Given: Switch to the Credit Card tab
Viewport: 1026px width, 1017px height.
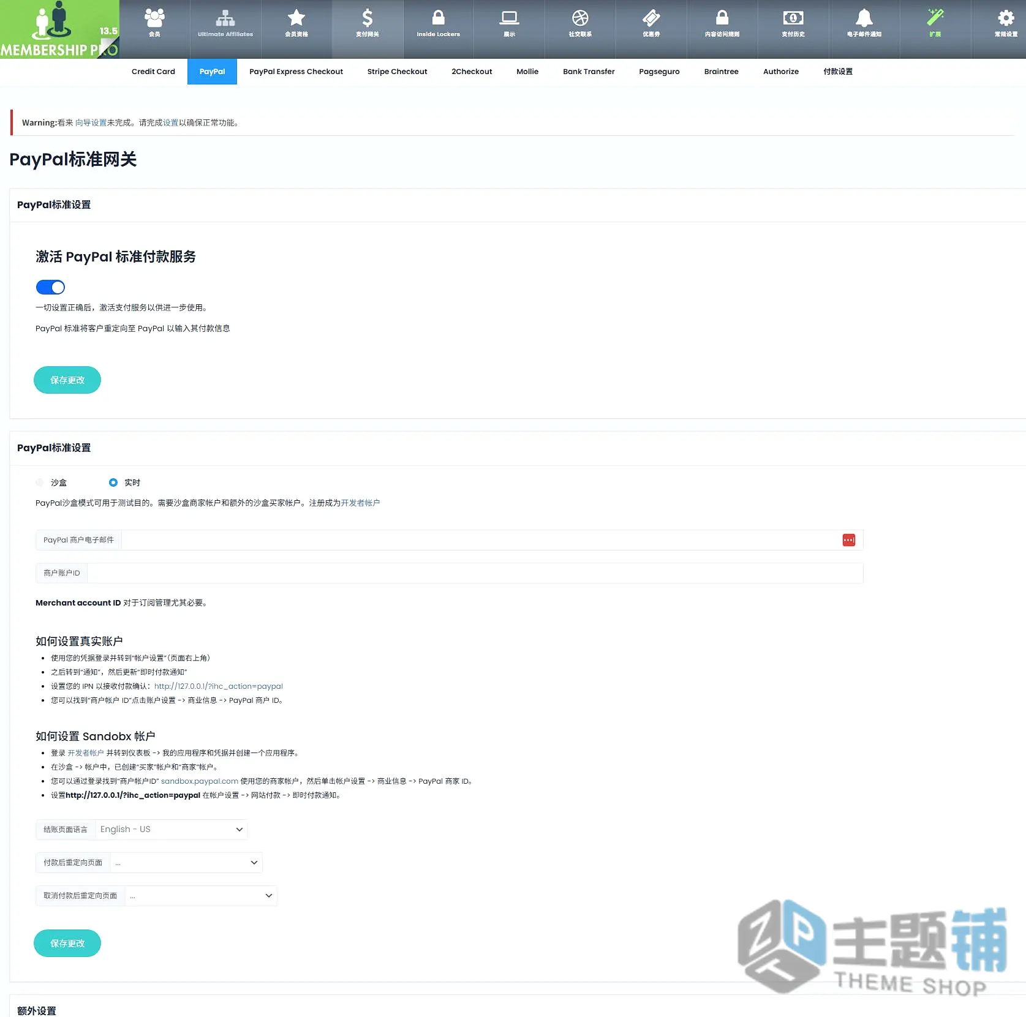Looking at the screenshot, I should [x=153, y=72].
